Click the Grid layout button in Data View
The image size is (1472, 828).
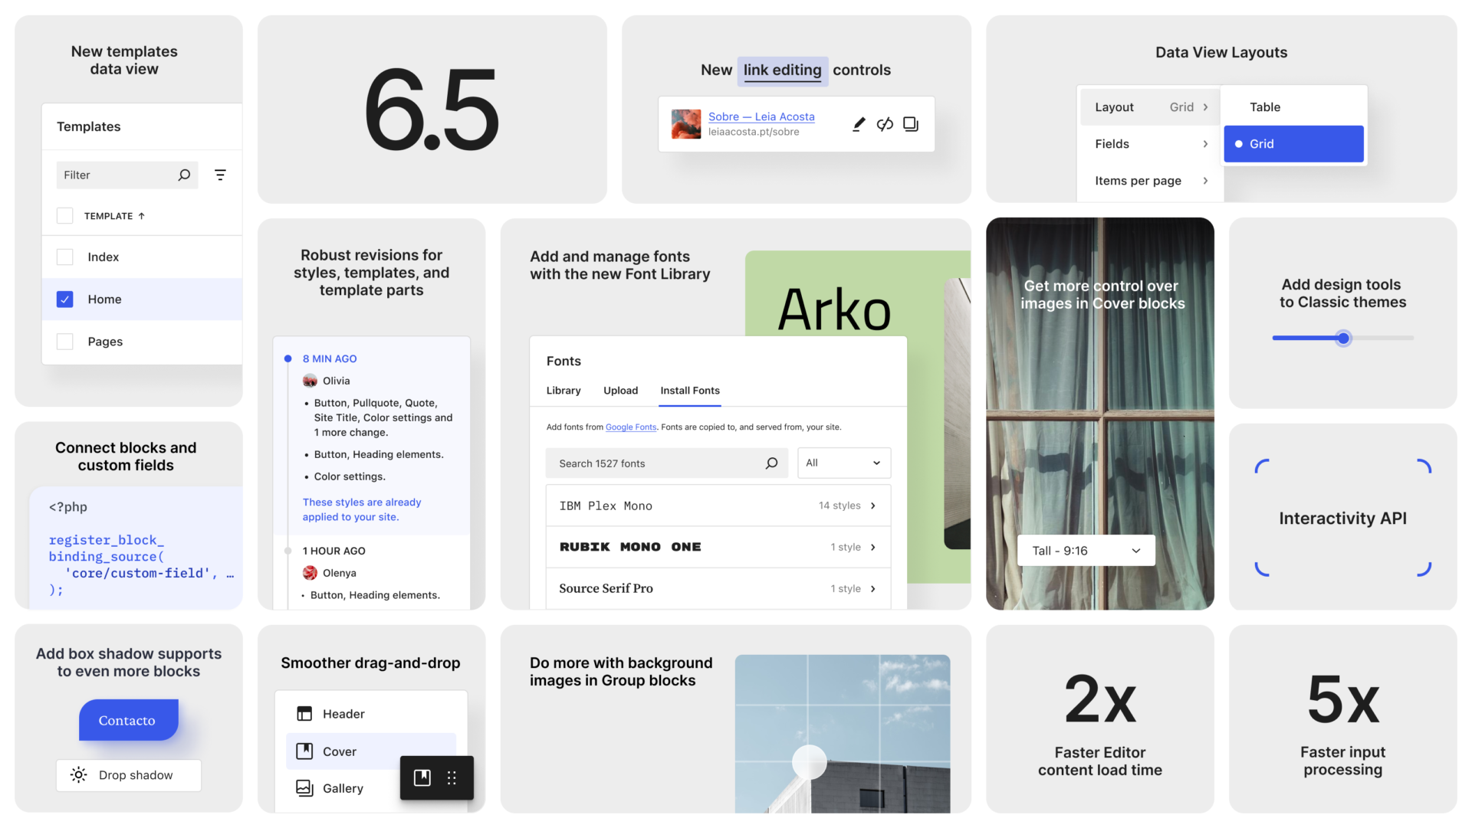(1294, 143)
